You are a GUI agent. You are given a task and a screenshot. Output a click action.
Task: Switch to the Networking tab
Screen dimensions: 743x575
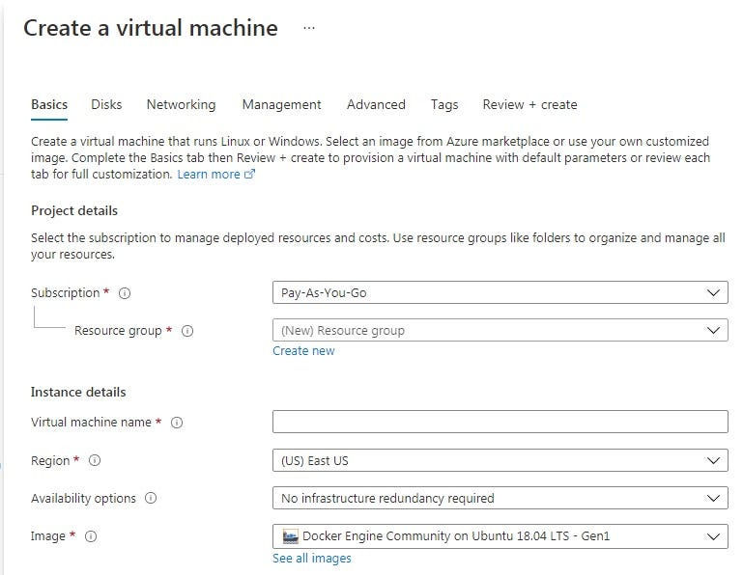click(181, 104)
